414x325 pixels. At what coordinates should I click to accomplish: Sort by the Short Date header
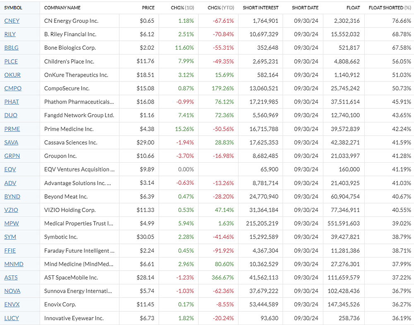(x=305, y=7)
